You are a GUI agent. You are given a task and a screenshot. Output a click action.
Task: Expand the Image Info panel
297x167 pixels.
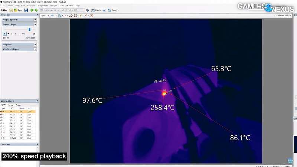click(35, 45)
